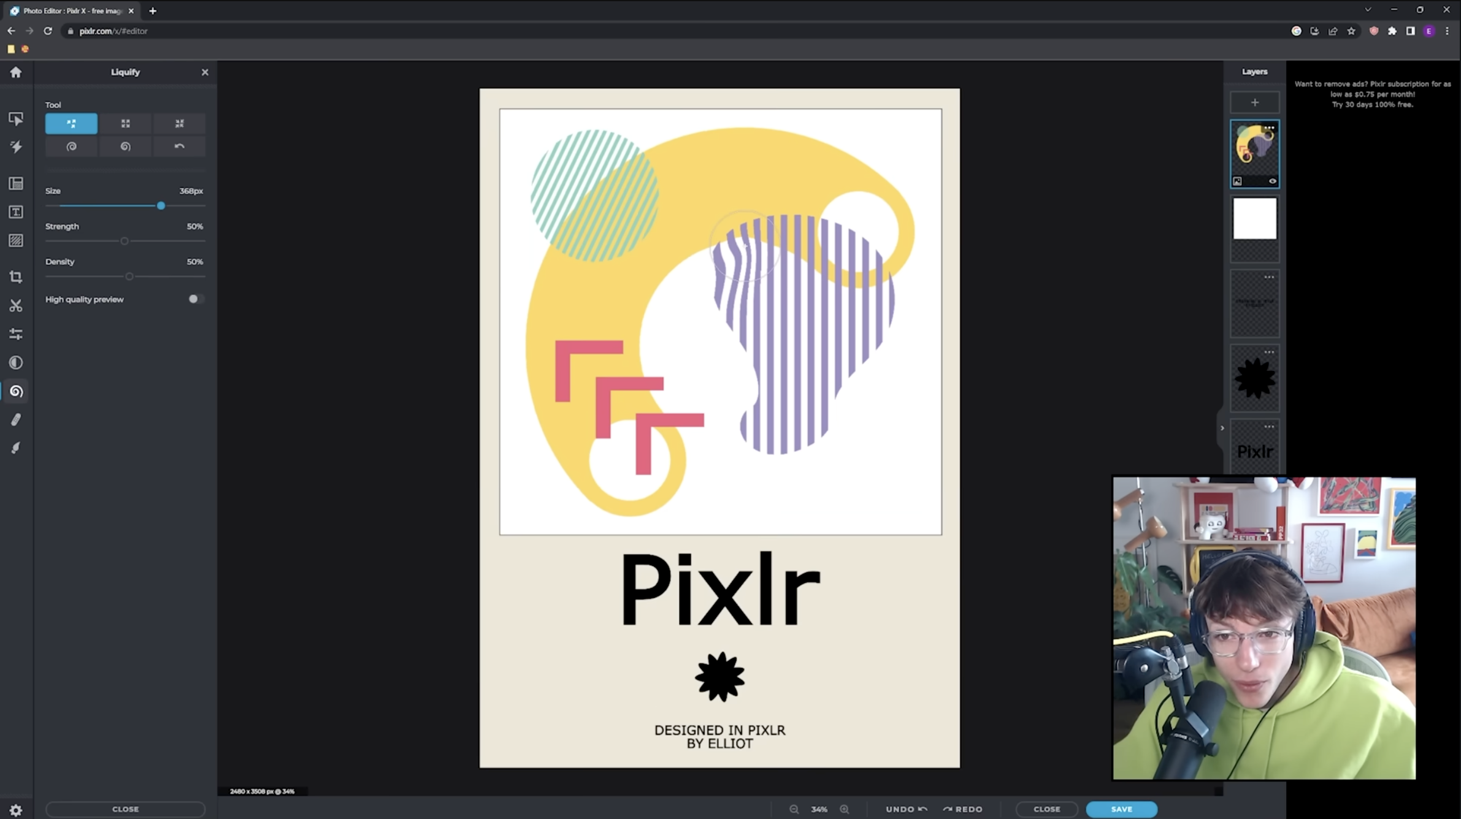1461x819 pixels.
Task: Select the Liquify spiral tool in sidebar
Action: coord(16,391)
